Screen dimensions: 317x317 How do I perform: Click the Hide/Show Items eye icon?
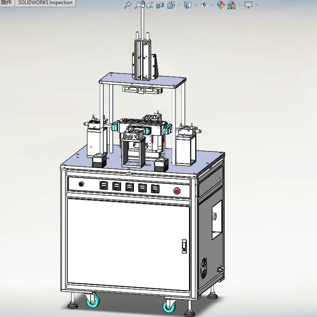[204, 5]
